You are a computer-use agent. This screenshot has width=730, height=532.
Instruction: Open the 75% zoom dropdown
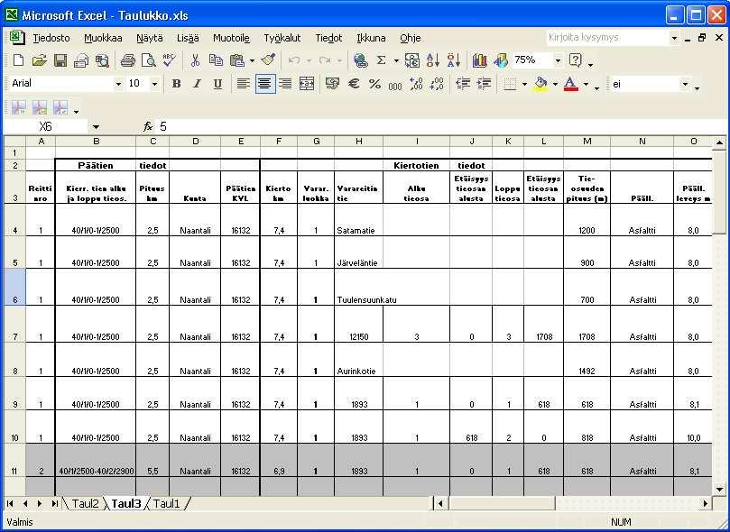pos(558,60)
